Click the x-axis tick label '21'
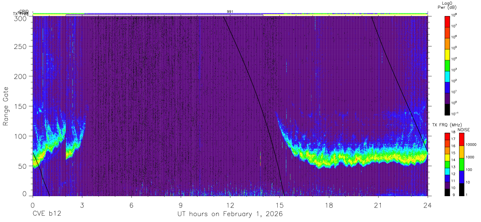Screen dimensions: 481x222 tap(378, 205)
